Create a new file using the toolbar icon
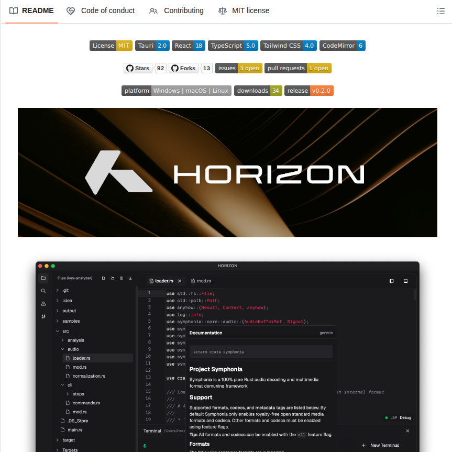The height and width of the screenshot is (452, 452). pos(103,278)
